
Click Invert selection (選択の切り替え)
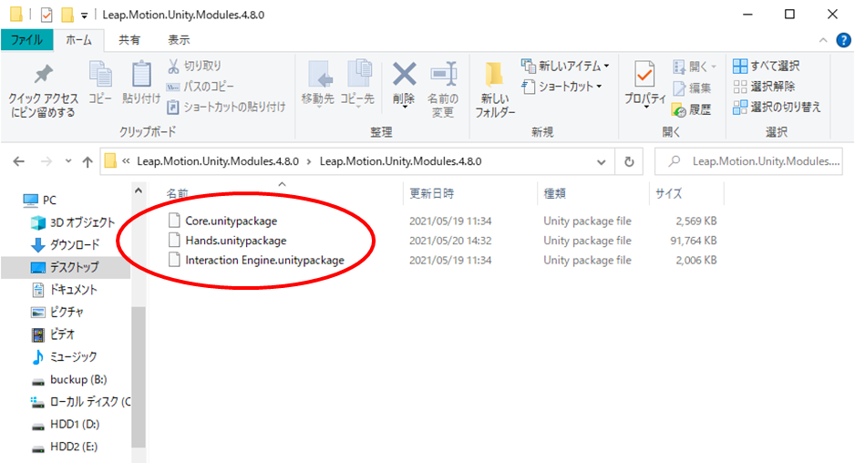(777, 107)
